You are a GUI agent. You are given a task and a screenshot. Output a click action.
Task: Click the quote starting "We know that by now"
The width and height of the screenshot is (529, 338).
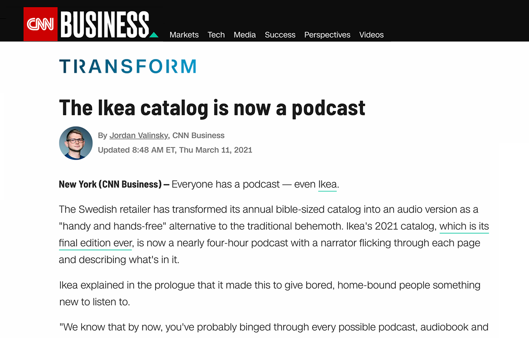click(x=274, y=327)
